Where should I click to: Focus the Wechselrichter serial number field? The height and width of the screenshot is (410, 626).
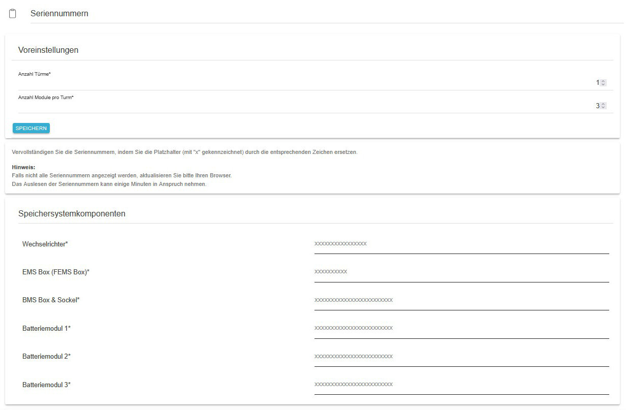coord(461,244)
